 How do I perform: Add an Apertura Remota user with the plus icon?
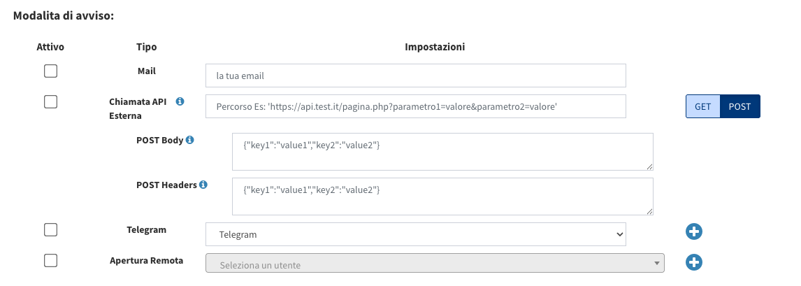(x=694, y=262)
